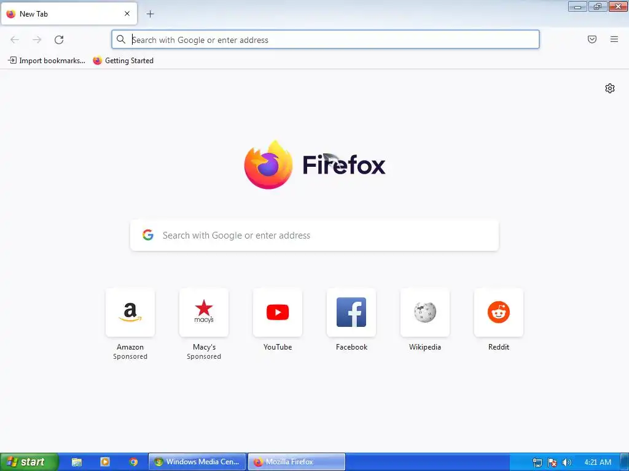This screenshot has width=629, height=471.
Task: Click the page search box
Action: (x=314, y=235)
